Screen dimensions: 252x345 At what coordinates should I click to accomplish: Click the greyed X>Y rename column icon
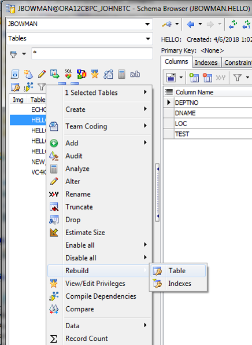(x=220, y=78)
